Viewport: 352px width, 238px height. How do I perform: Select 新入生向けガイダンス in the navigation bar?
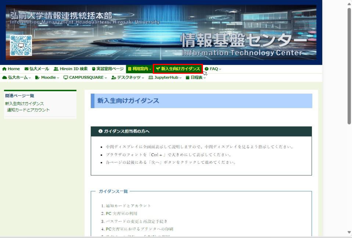[178, 69]
